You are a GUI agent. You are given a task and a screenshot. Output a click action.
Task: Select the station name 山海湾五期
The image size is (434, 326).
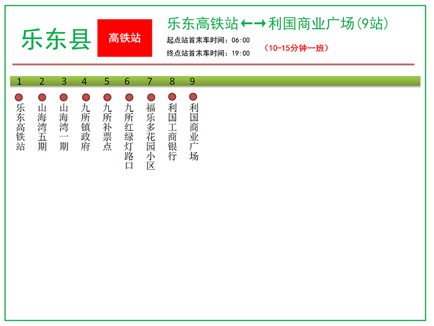(x=42, y=127)
